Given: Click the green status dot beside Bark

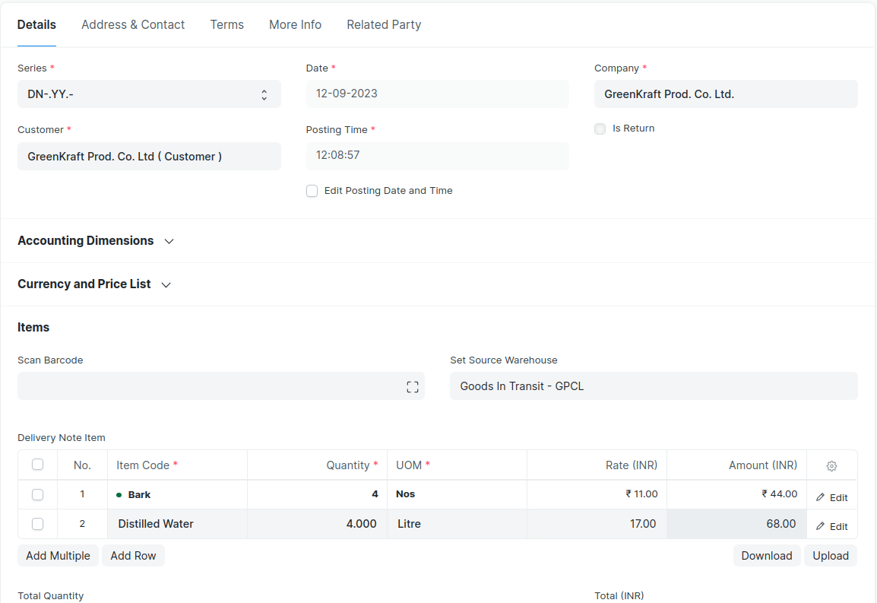Looking at the screenshot, I should coord(119,495).
